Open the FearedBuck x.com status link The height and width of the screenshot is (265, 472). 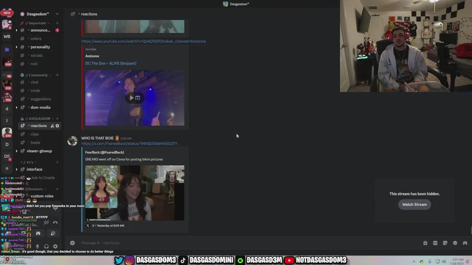(x=129, y=144)
